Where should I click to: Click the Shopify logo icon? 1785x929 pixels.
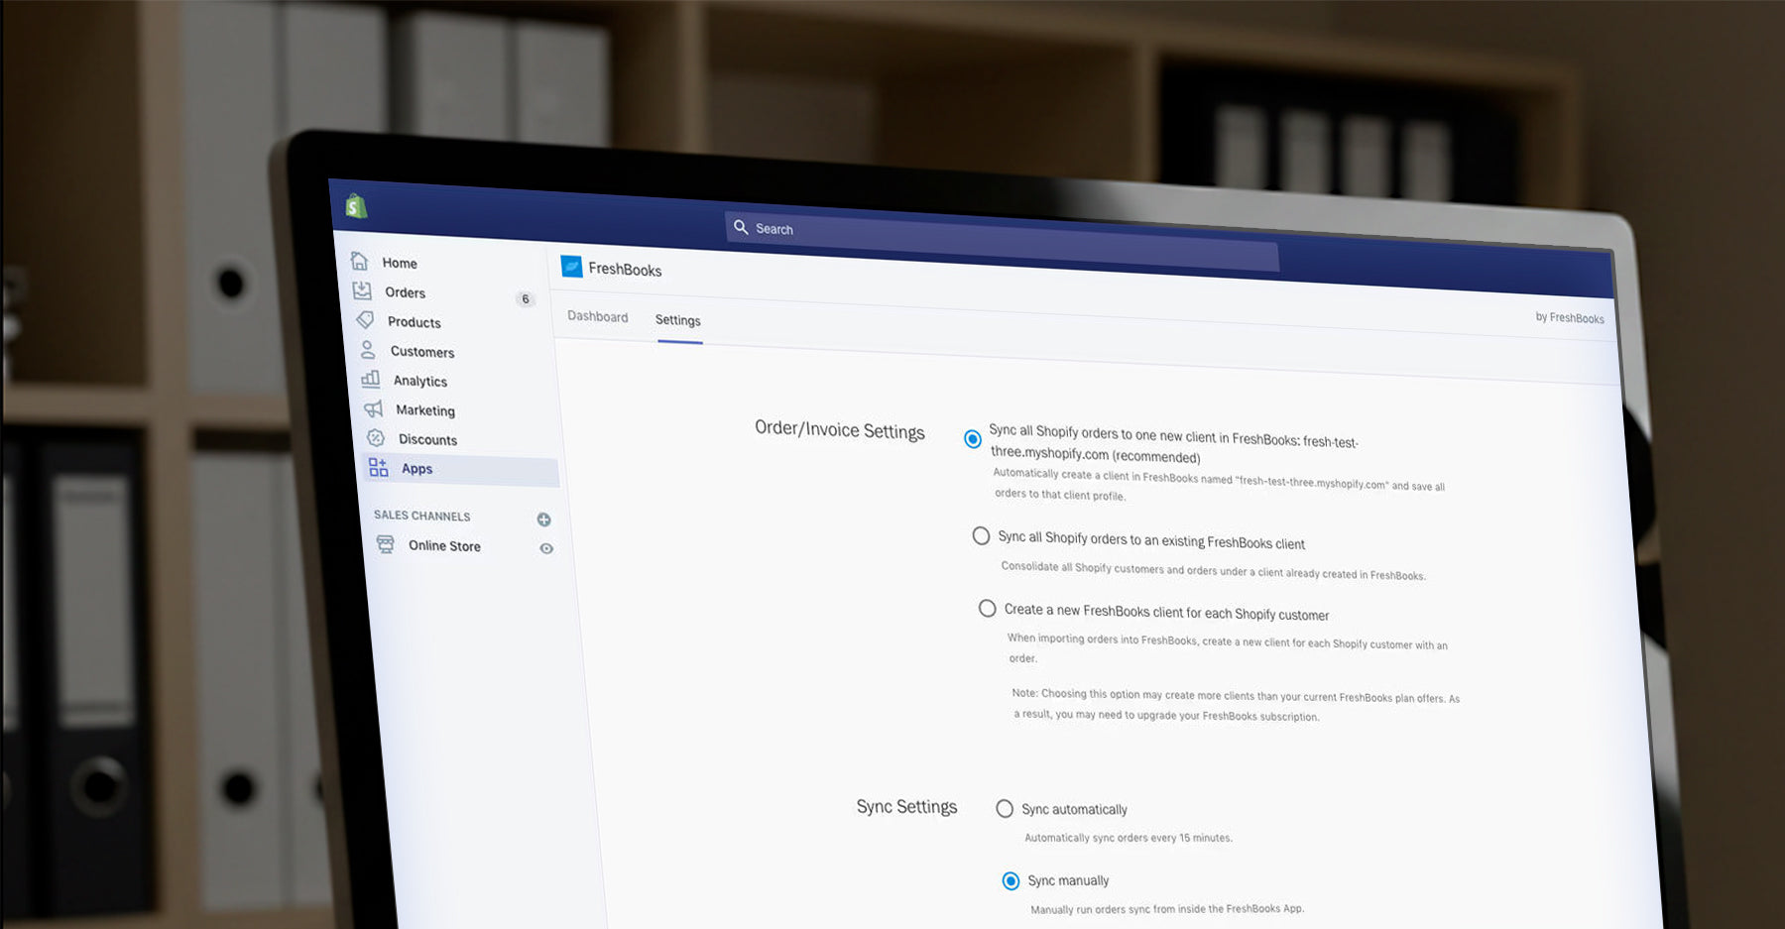pos(356,205)
